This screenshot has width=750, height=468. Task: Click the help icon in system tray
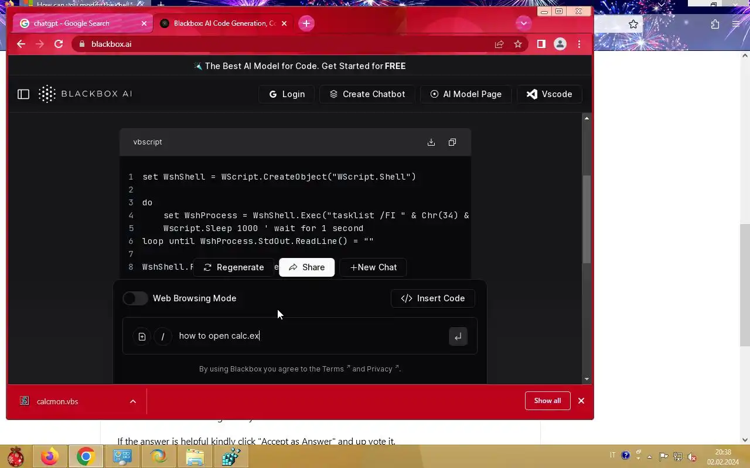coord(625,456)
